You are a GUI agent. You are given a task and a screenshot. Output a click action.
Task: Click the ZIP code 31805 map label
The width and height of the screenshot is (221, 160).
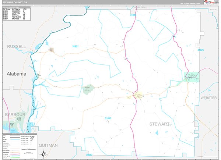tap(133, 15)
